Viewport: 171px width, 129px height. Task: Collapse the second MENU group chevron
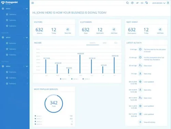pos(27,38)
